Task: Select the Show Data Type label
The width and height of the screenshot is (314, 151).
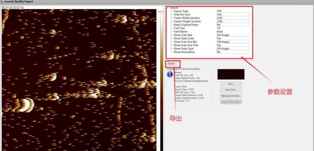Action: [183, 48]
